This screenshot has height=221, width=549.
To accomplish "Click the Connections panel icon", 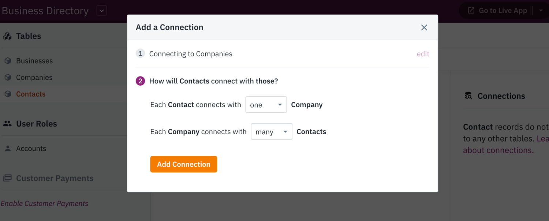I will click(x=468, y=96).
